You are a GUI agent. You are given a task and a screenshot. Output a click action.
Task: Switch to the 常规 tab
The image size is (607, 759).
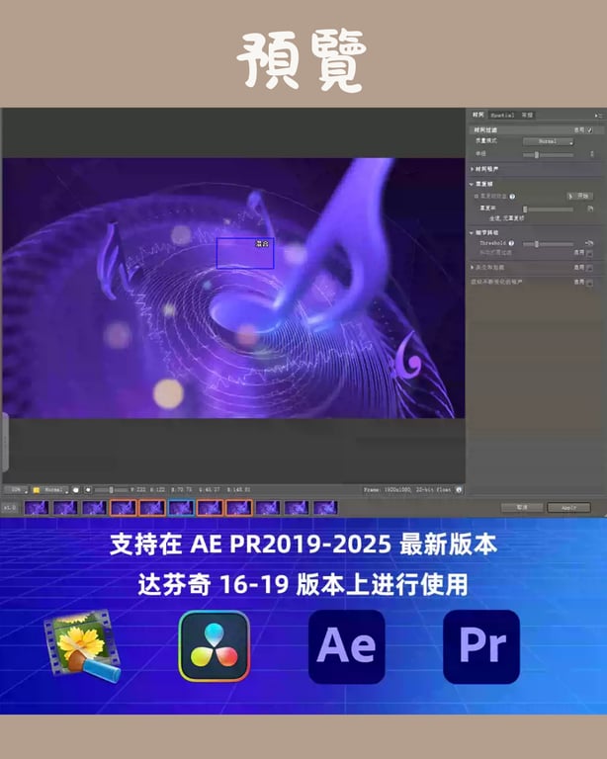[527, 116]
